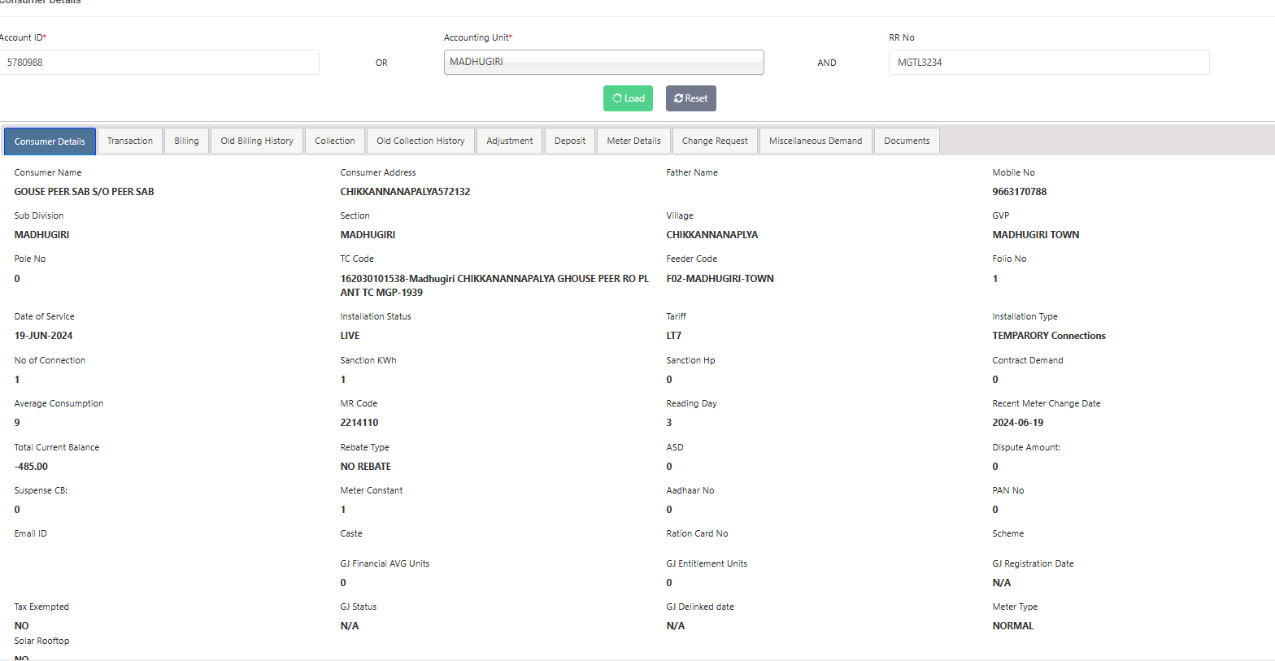Click the Reset button

[x=691, y=98]
